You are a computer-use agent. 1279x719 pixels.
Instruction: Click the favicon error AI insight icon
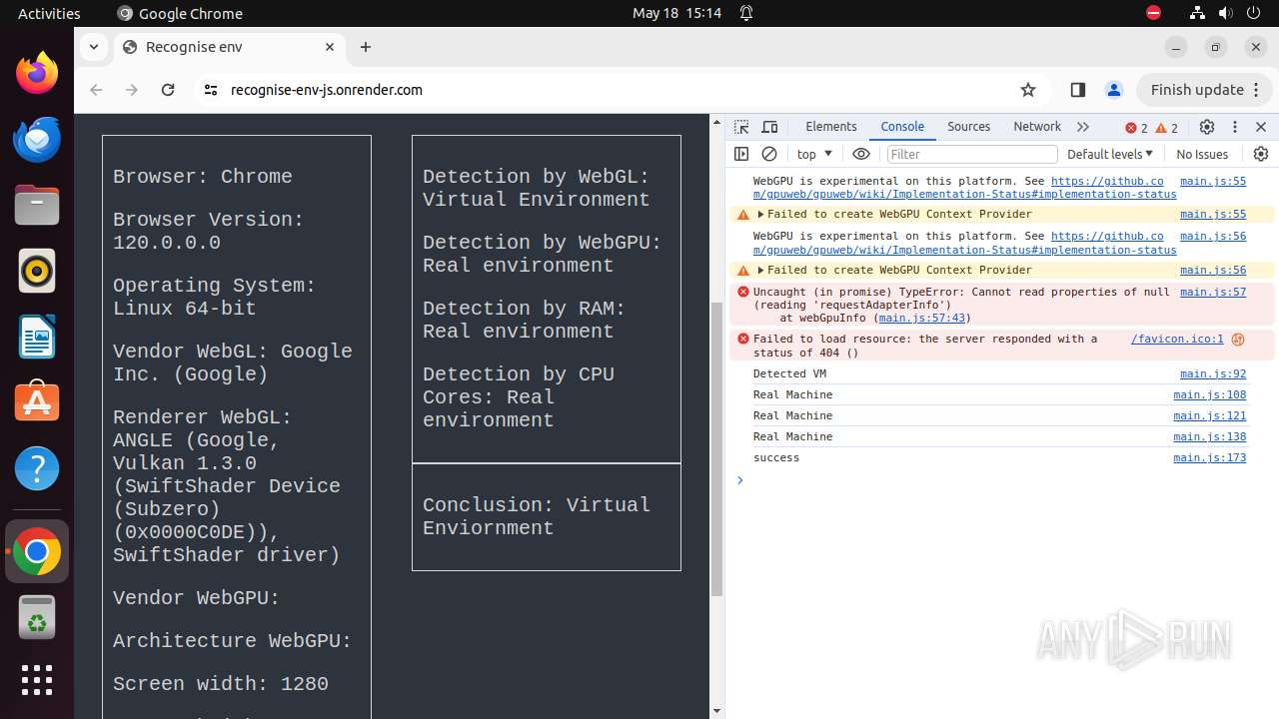click(1238, 340)
